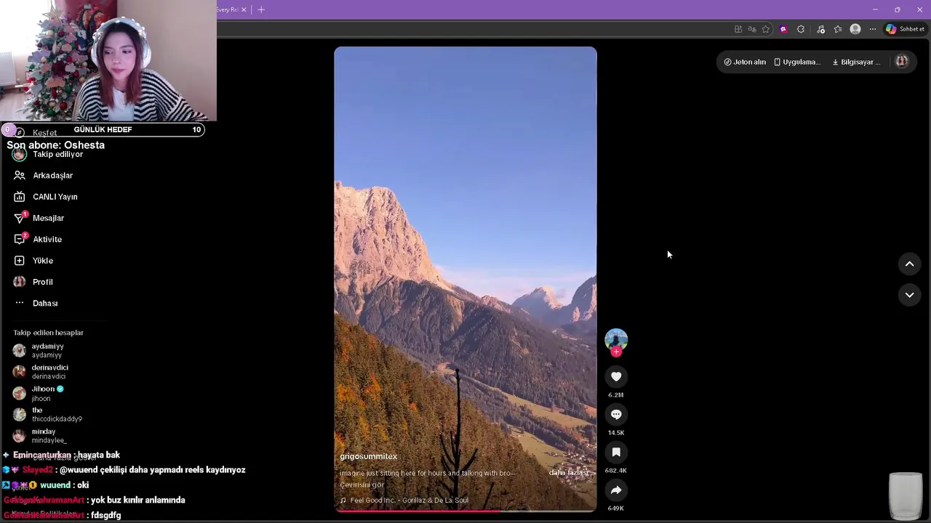Open the browser three-dots settings menu
Screen dimensions: 931x523
(x=873, y=29)
